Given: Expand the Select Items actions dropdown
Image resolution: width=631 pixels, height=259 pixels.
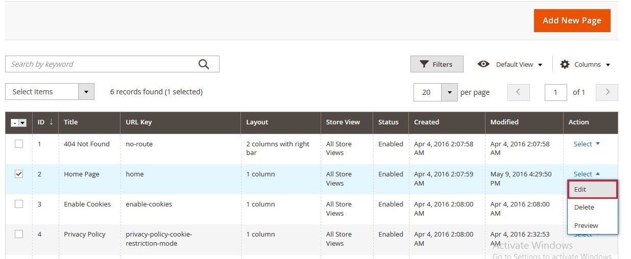Looking at the screenshot, I should [x=86, y=92].
